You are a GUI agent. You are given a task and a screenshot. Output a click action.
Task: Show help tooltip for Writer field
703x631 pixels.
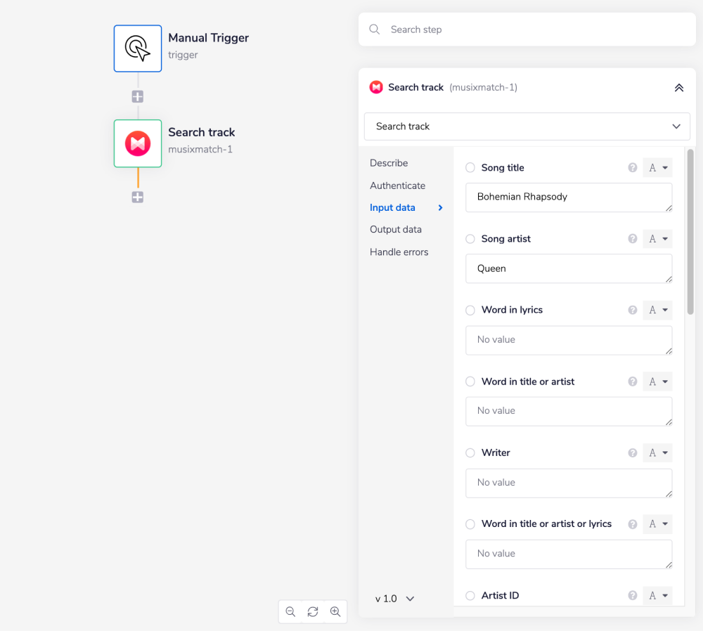click(633, 453)
